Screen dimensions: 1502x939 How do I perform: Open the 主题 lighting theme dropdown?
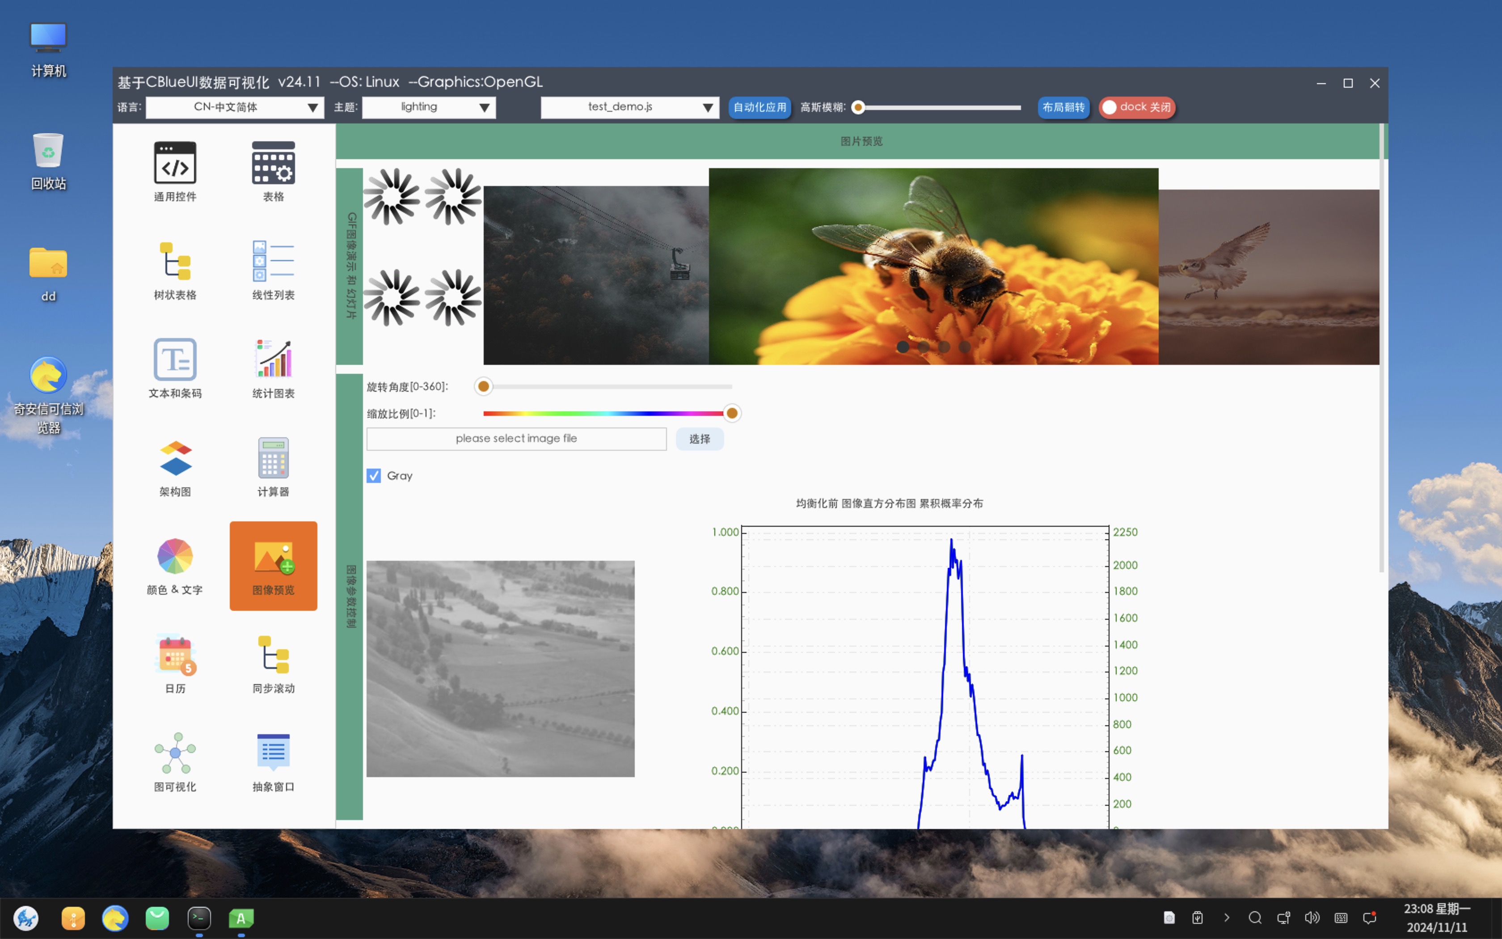coord(429,107)
